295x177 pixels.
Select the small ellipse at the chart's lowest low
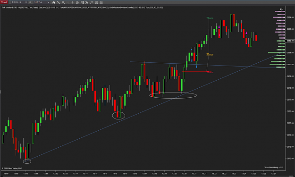(x=27, y=161)
